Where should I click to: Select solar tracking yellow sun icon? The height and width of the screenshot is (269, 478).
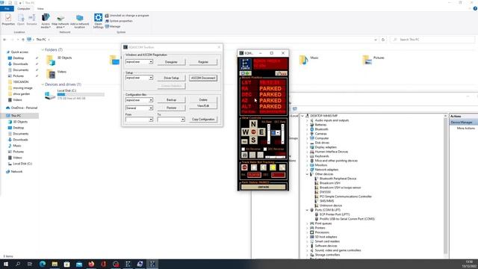click(x=273, y=167)
